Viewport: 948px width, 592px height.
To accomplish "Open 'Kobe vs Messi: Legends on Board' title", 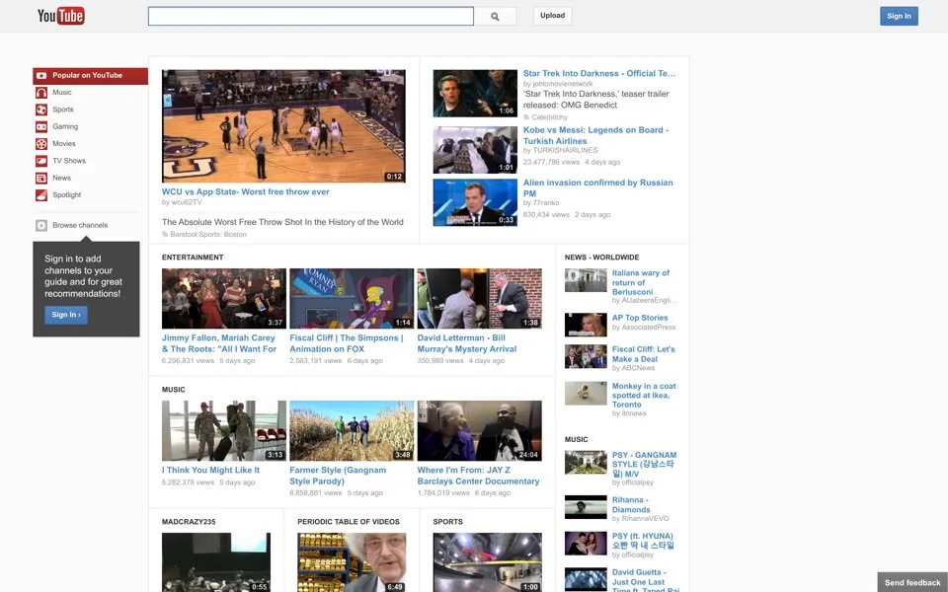I will coord(595,135).
